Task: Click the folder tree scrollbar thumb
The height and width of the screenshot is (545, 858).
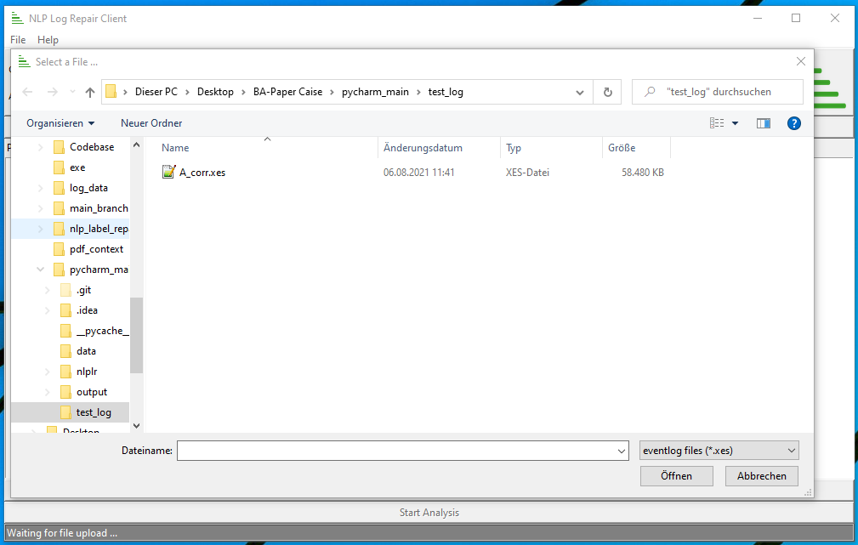Action: click(136, 335)
